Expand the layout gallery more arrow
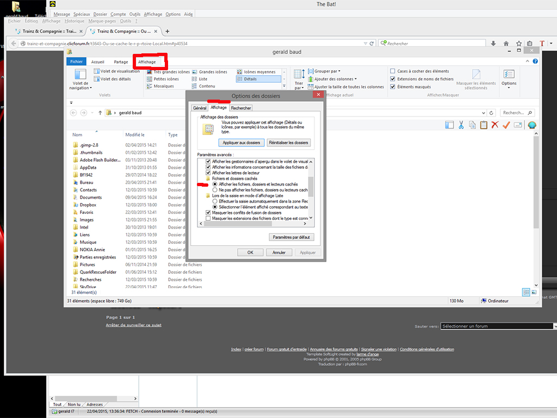 coord(284,86)
